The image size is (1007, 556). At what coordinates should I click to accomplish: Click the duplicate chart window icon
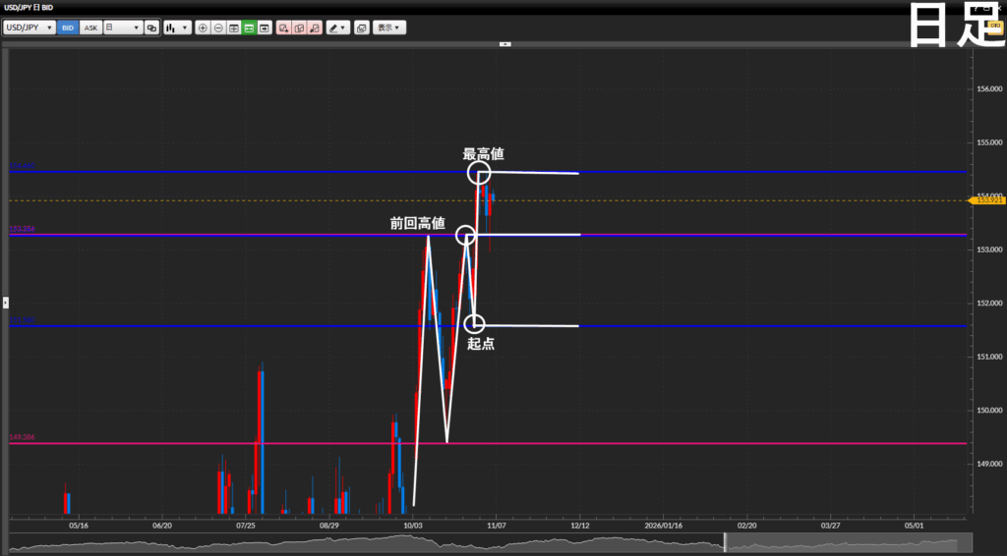coord(361,28)
